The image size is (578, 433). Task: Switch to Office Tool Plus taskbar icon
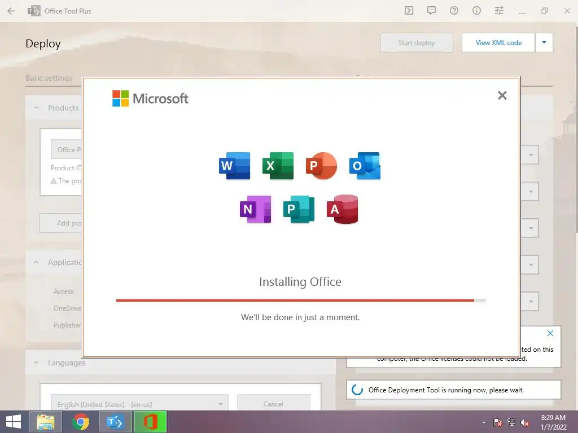(115, 422)
